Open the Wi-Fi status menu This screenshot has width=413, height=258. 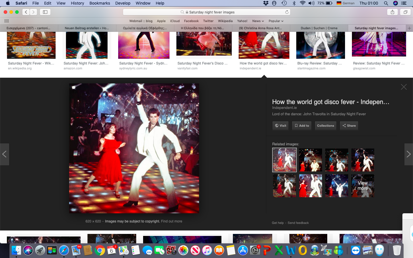[303, 3]
